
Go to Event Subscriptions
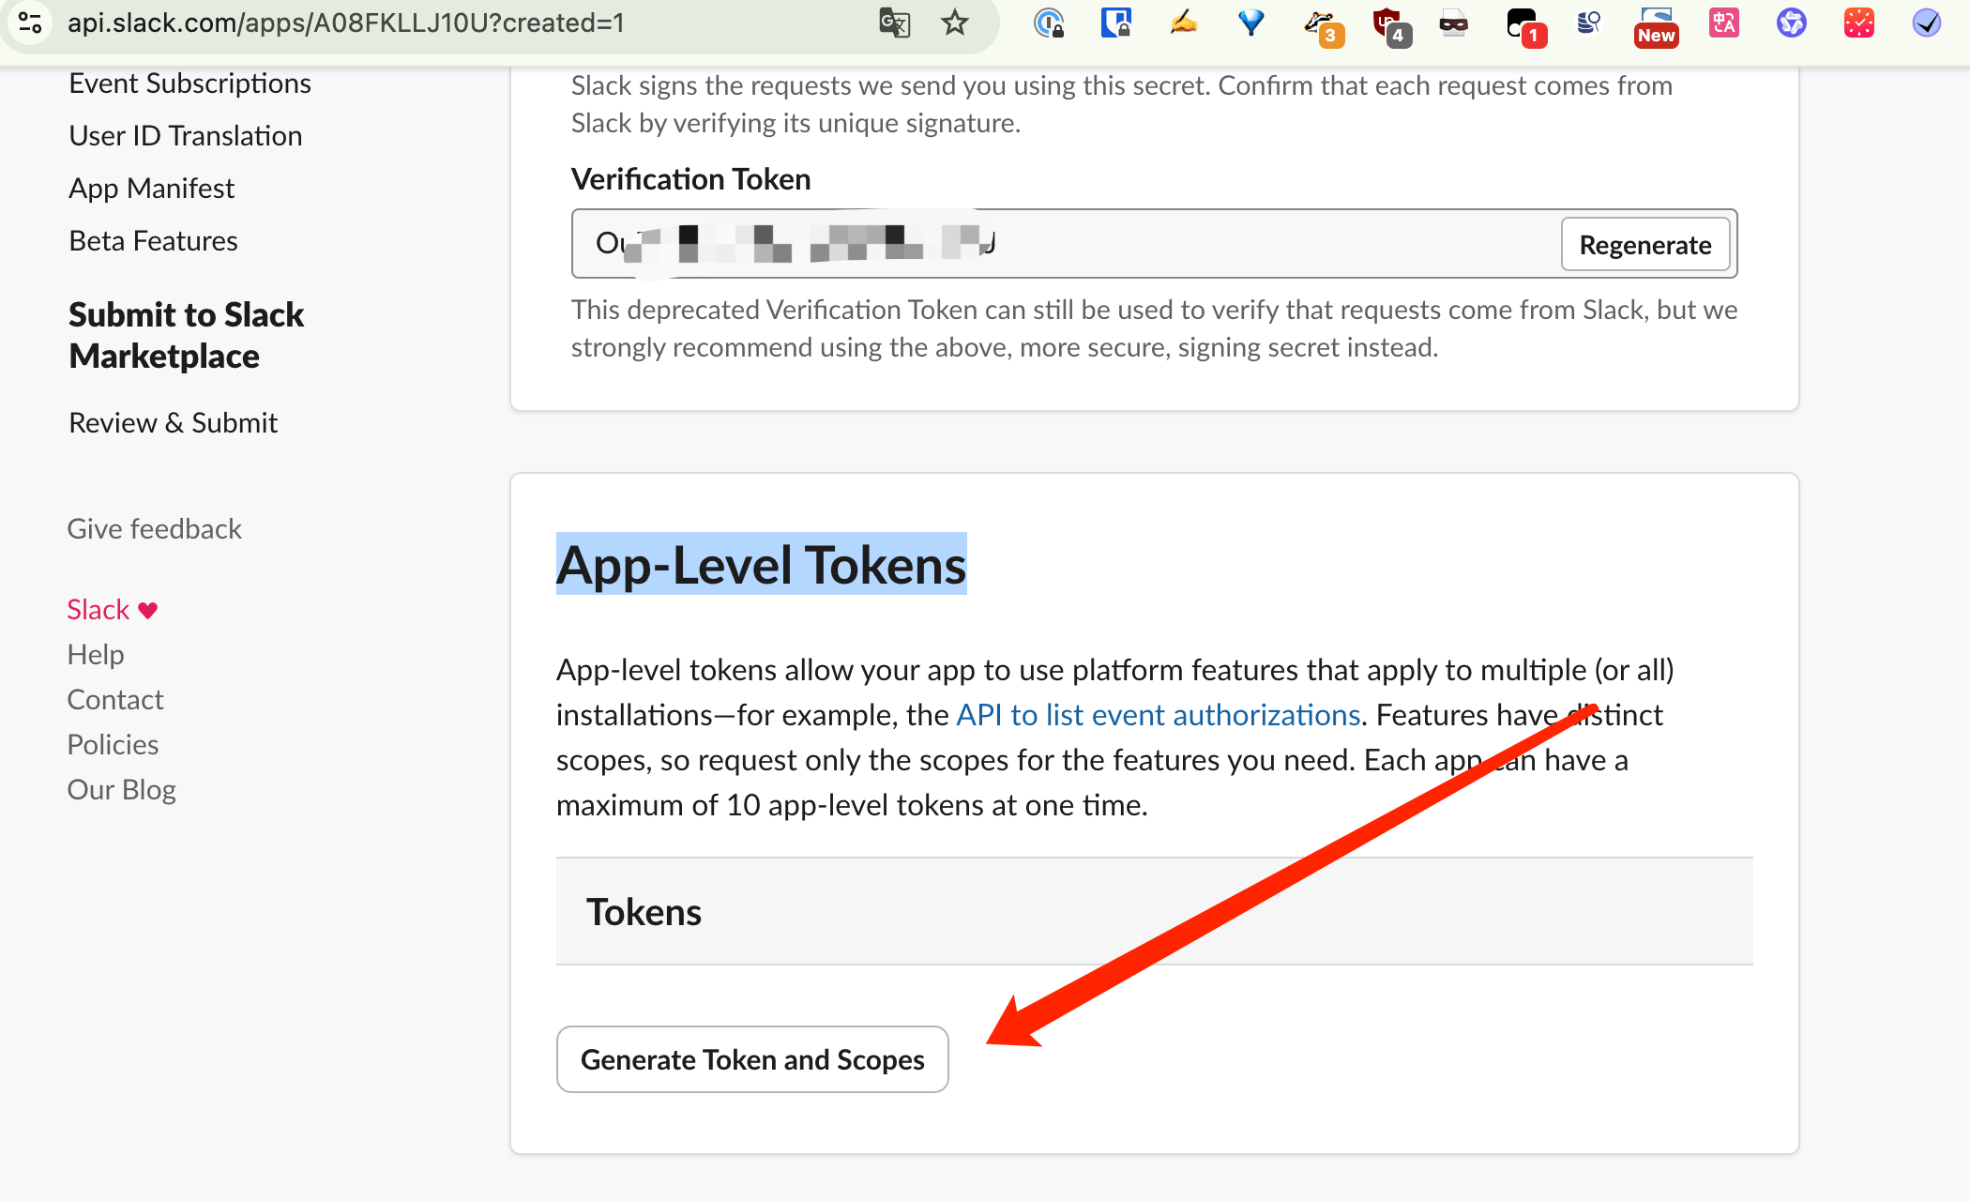[189, 83]
